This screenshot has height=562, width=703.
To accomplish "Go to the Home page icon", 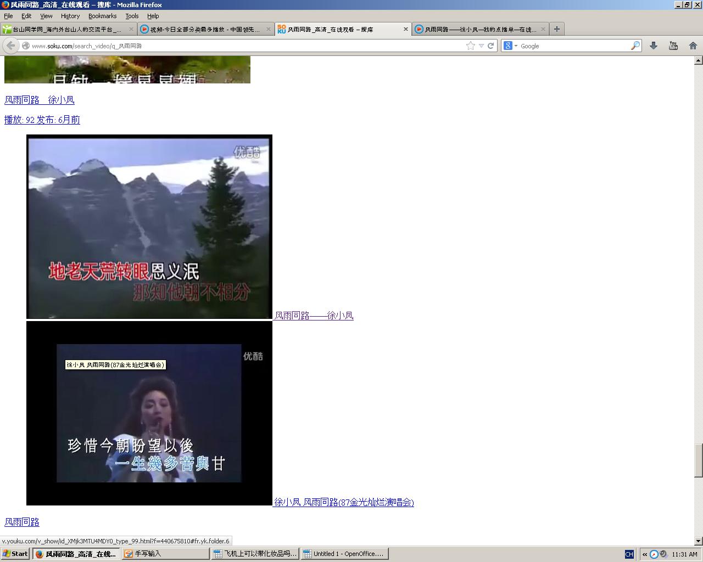I will pos(693,46).
